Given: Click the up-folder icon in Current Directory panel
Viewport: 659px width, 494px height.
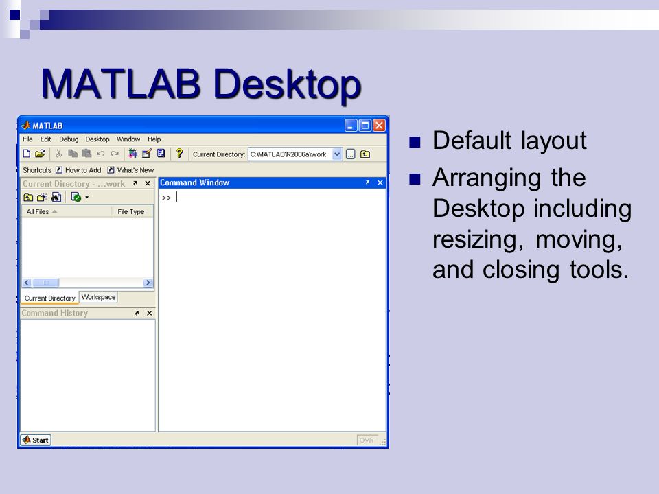Looking at the screenshot, I should pos(28,197).
